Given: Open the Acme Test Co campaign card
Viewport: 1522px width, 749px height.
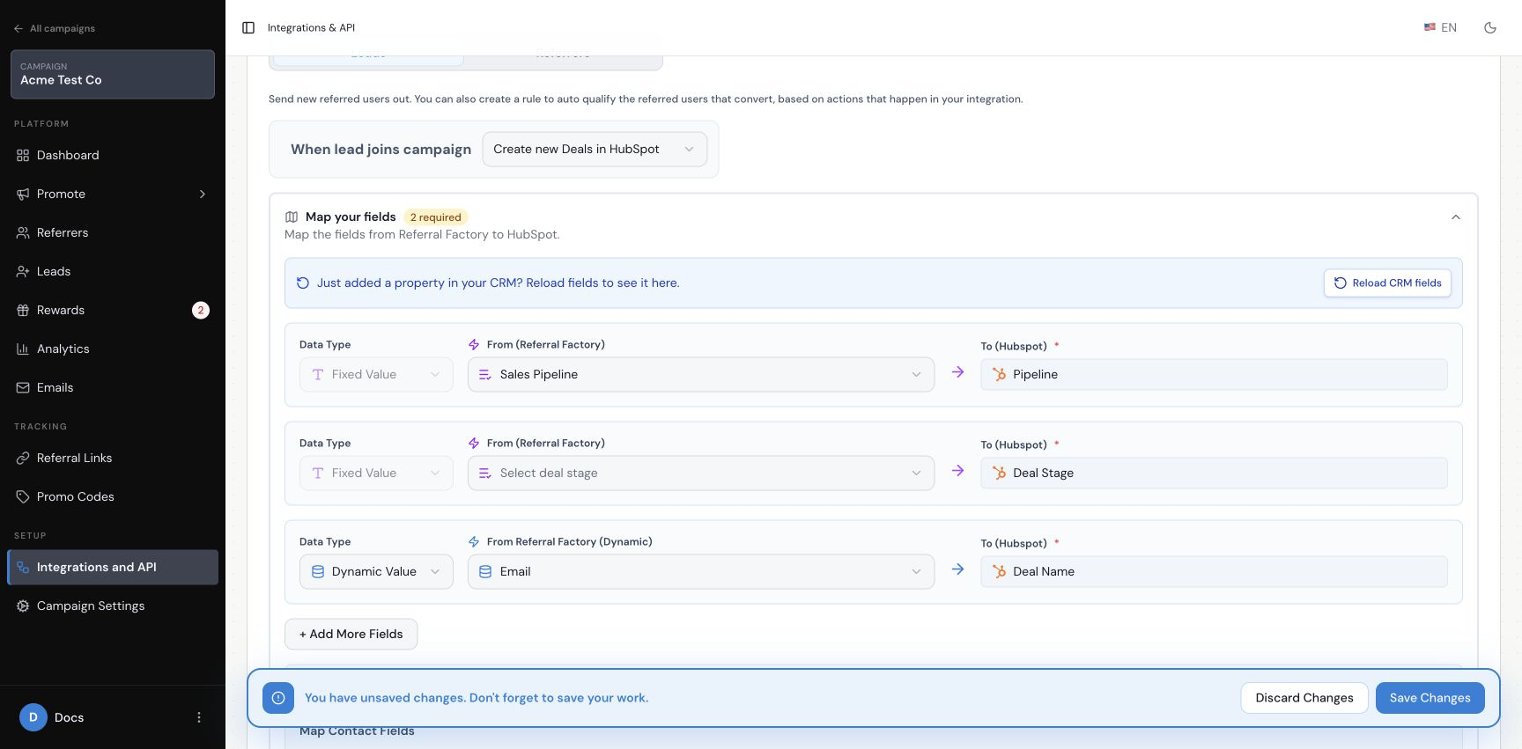Looking at the screenshot, I should point(113,74).
